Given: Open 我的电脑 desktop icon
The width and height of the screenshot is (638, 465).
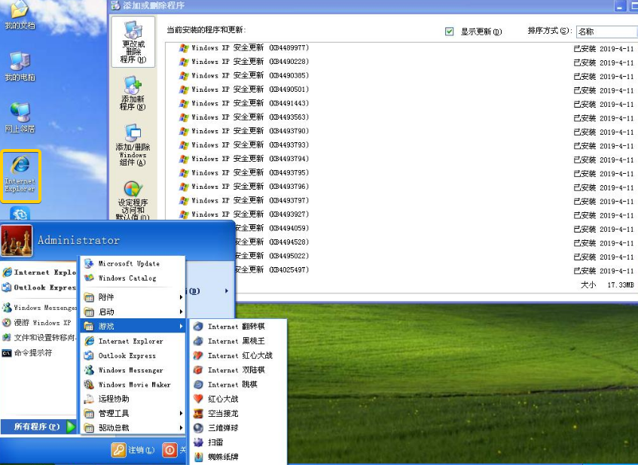Looking at the screenshot, I should 20,66.
